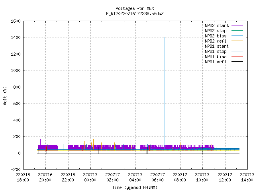This screenshot has width=255, height=191.
Task: Click the 220717 00:00 x-axis label
Action: point(90,177)
